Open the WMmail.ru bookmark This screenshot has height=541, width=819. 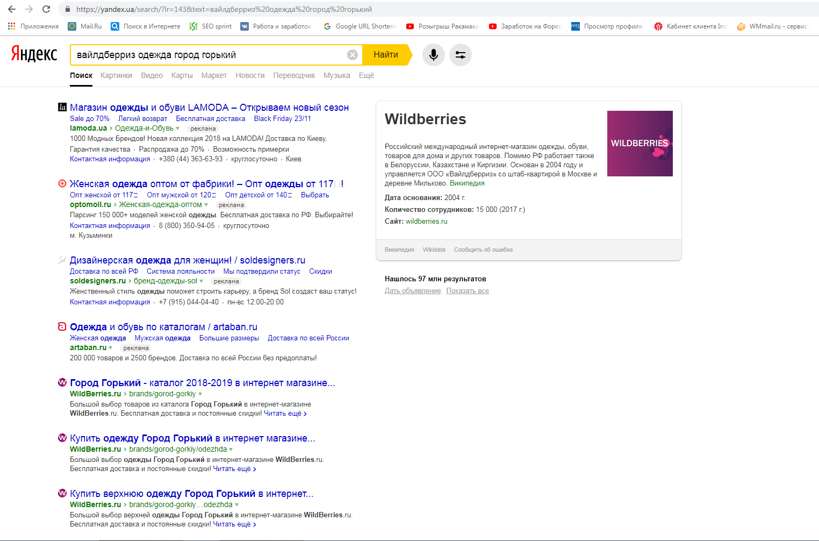[772, 26]
